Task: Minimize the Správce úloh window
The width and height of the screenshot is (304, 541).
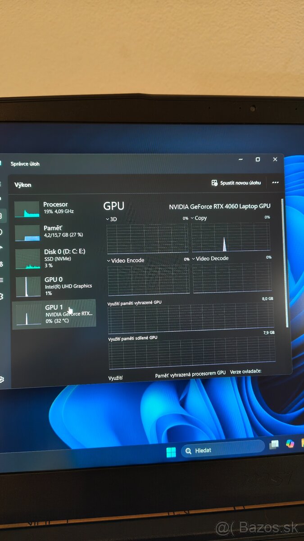Action: [x=241, y=160]
